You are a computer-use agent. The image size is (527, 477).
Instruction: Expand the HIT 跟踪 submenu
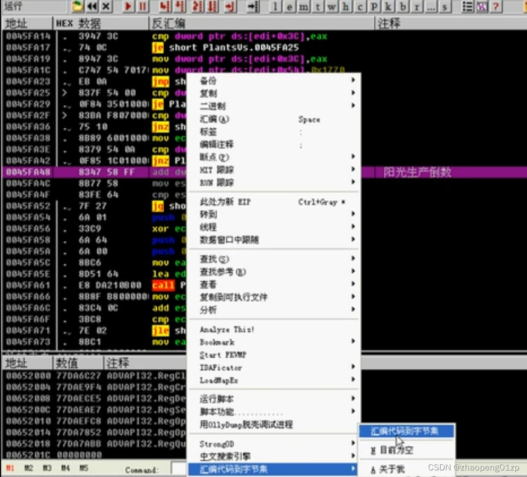click(274, 170)
